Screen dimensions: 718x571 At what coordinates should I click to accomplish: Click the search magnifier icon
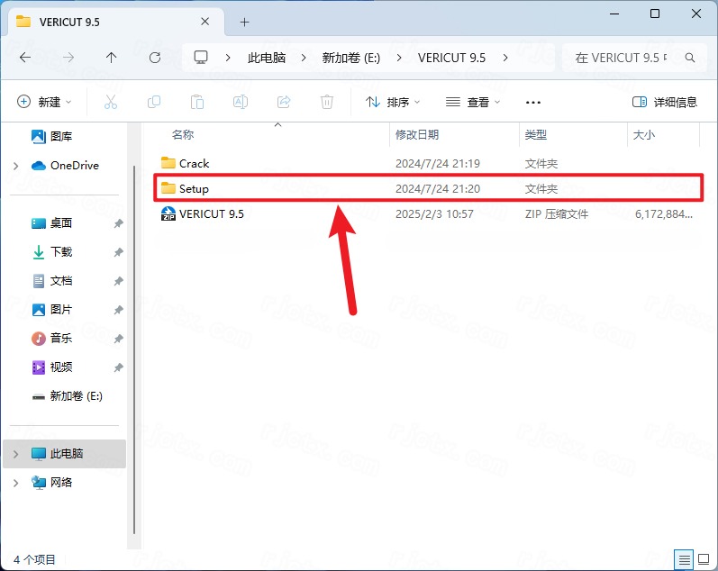(x=689, y=58)
